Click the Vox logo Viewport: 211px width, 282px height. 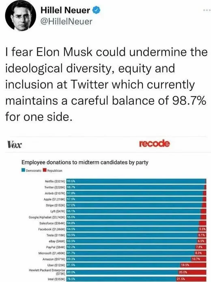click(14, 144)
